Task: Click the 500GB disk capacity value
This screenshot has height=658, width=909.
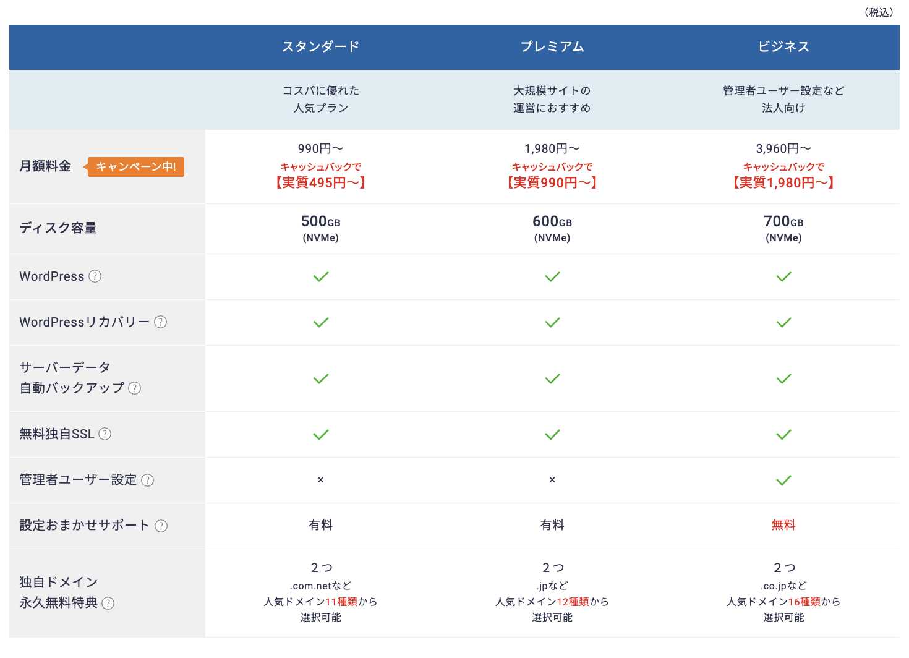Action: [320, 221]
